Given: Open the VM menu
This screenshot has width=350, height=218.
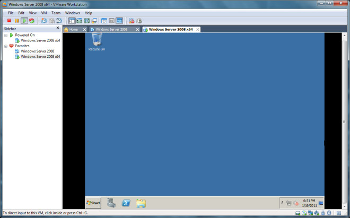Looking at the screenshot, I should (x=44, y=13).
